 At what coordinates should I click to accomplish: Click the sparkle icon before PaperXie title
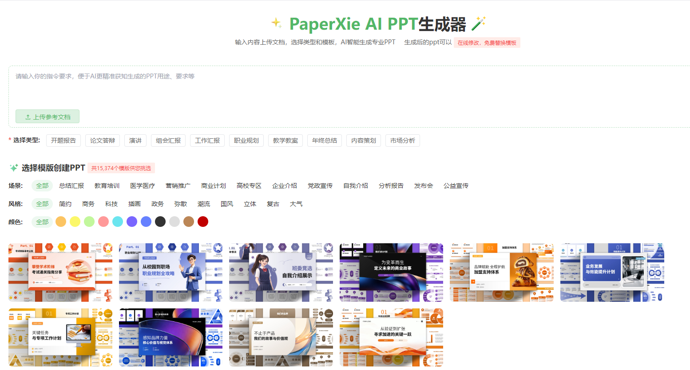tap(276, 23)
